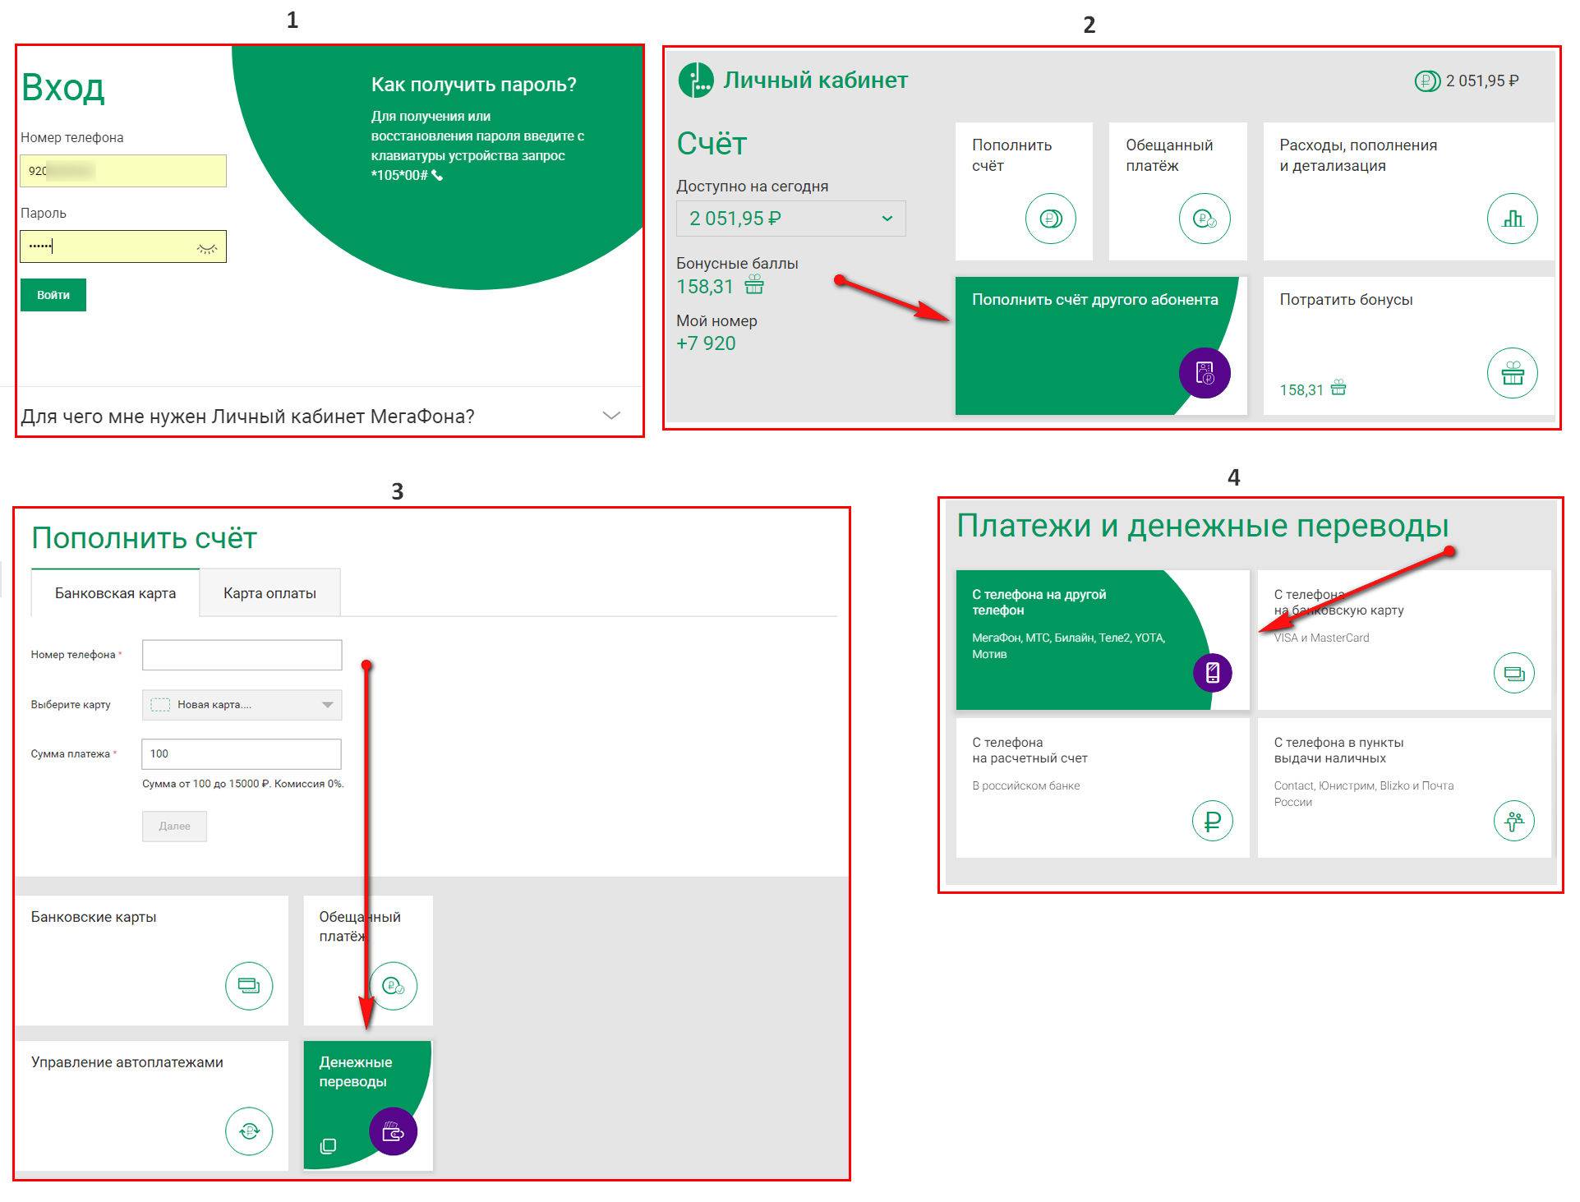The width and height of the screenshot is (1580, 1202).
Task: Click the purple wallet icon on Денежные переводы
Action: (x=393, y=1132)
